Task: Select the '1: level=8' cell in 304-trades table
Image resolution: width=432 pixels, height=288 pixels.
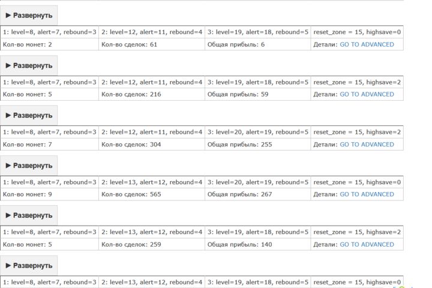Action: (x=50, y=132)
